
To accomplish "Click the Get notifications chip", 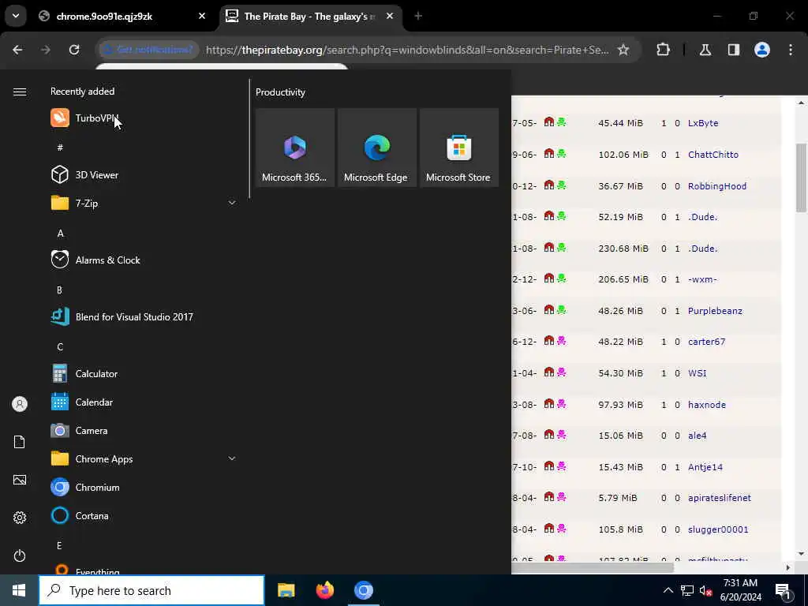I will 148,50.
